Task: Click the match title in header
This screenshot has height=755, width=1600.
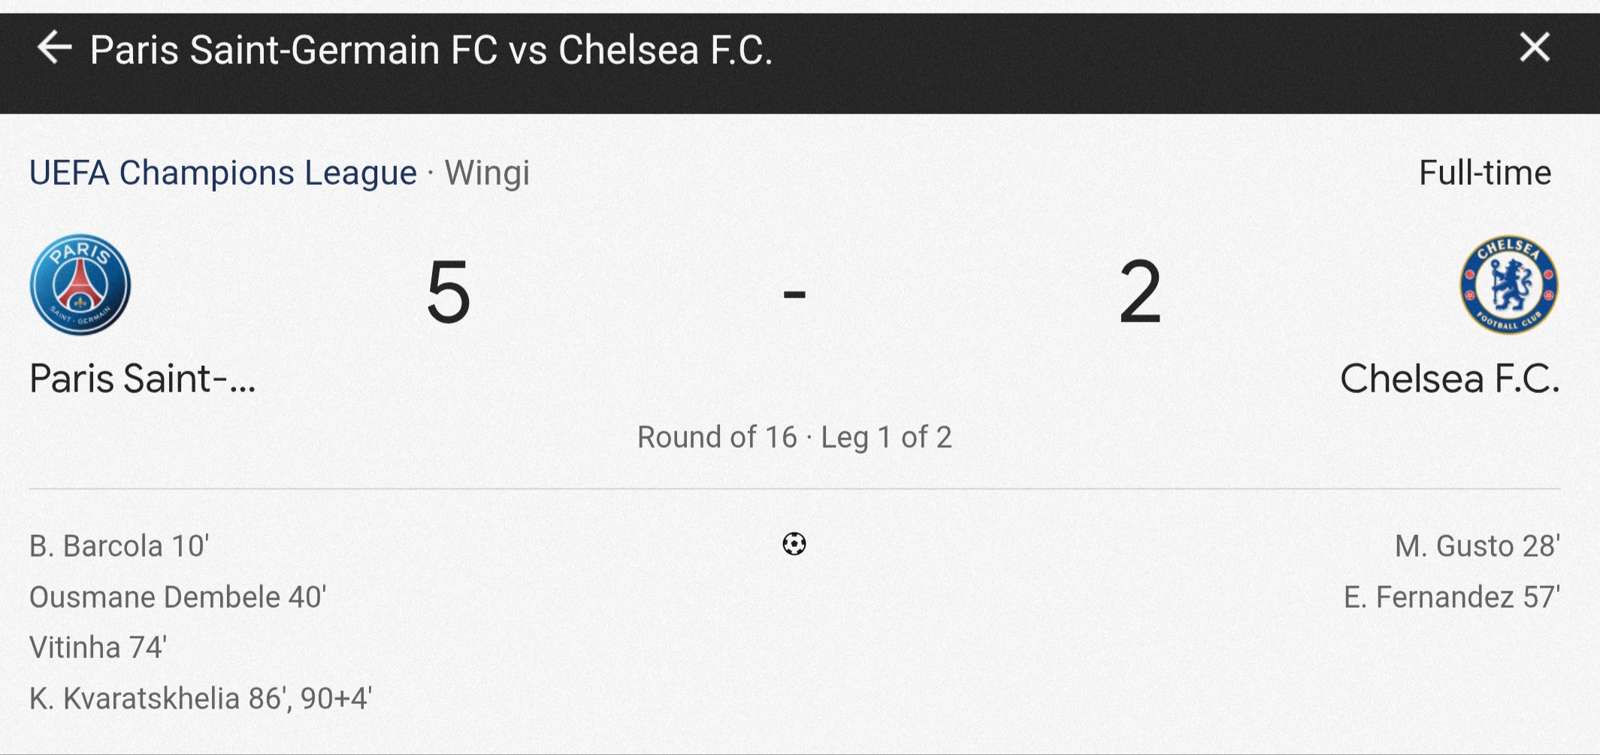Action: pos(431,50)
